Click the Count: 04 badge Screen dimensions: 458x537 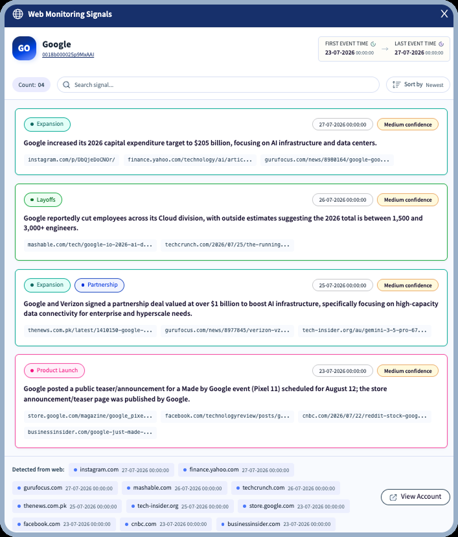[x=31, y=84]
